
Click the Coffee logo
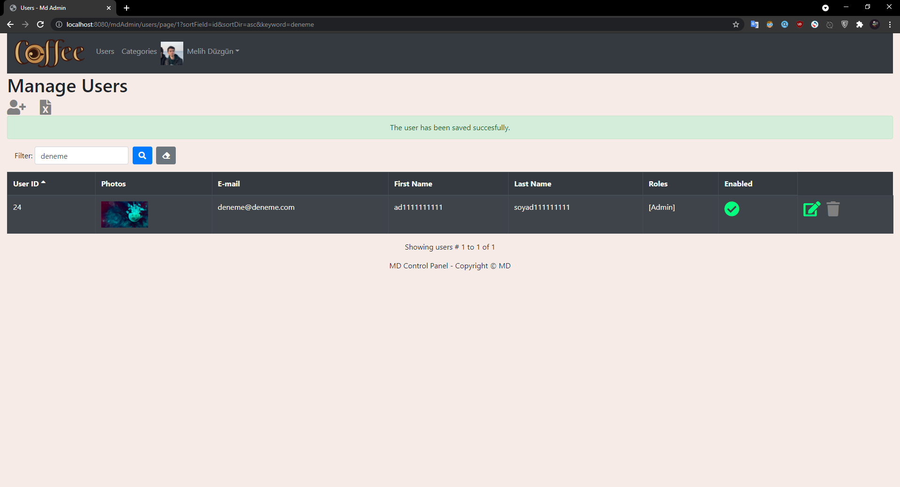[x=50, y=53]
